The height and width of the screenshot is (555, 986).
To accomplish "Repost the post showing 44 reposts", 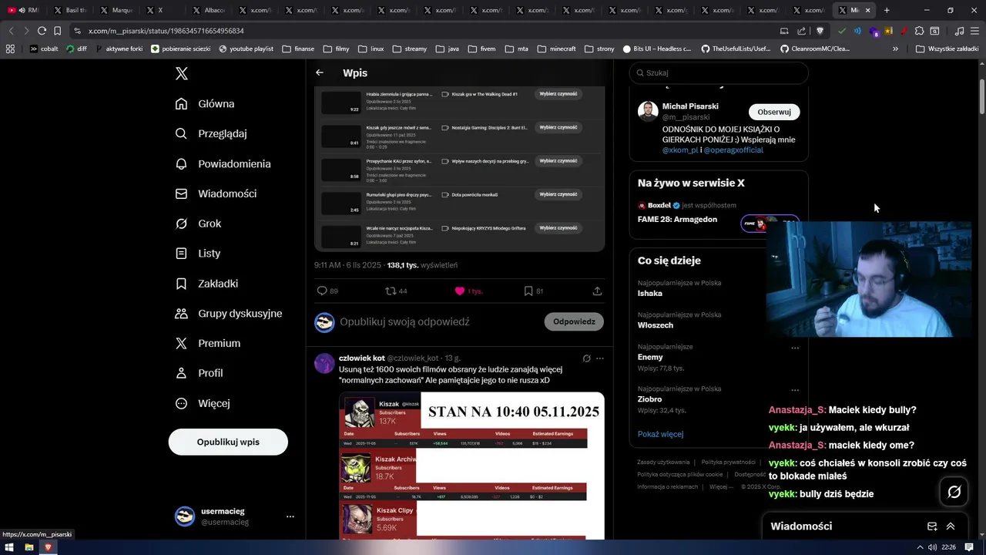I will pos(396,291).
